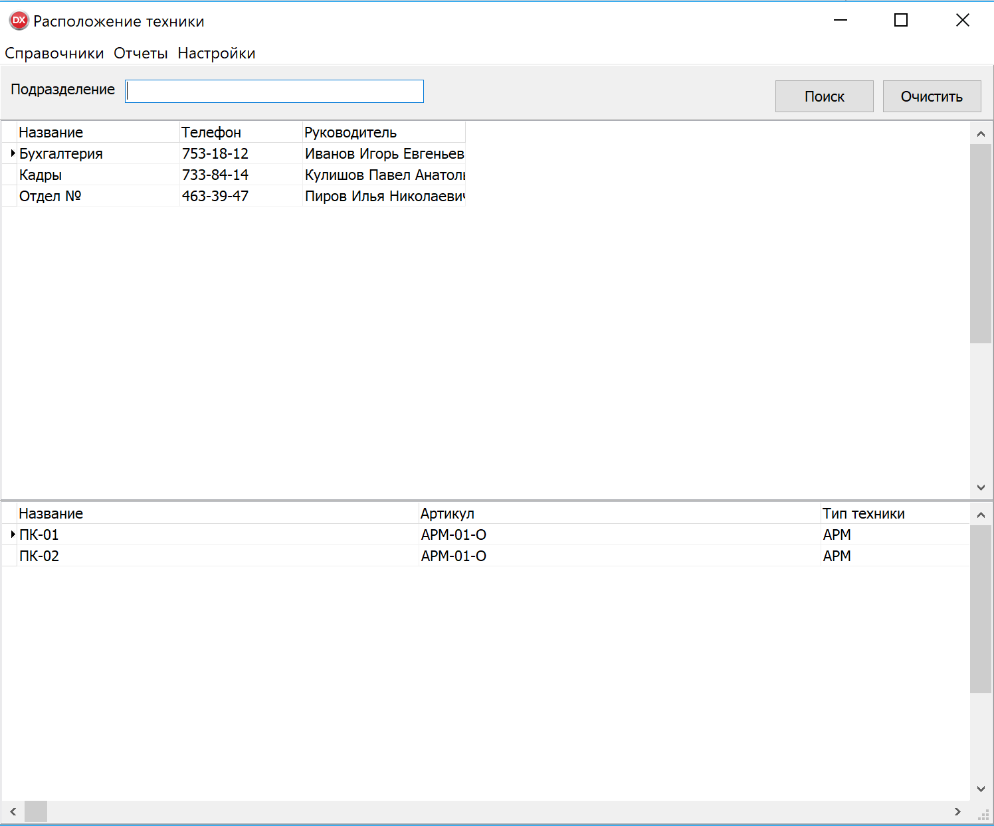Open the Справочники menu
The height and width of the screenshot is (826, 994).
54,53
